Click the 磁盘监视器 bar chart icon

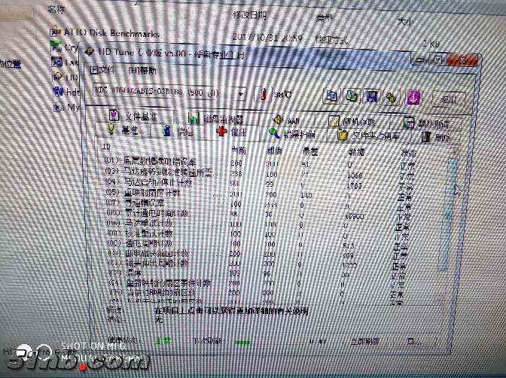[x=194, y=118]
